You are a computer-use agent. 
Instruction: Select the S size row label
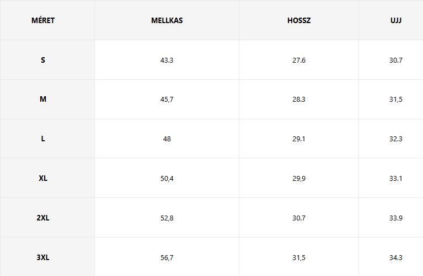pos(43,60)
